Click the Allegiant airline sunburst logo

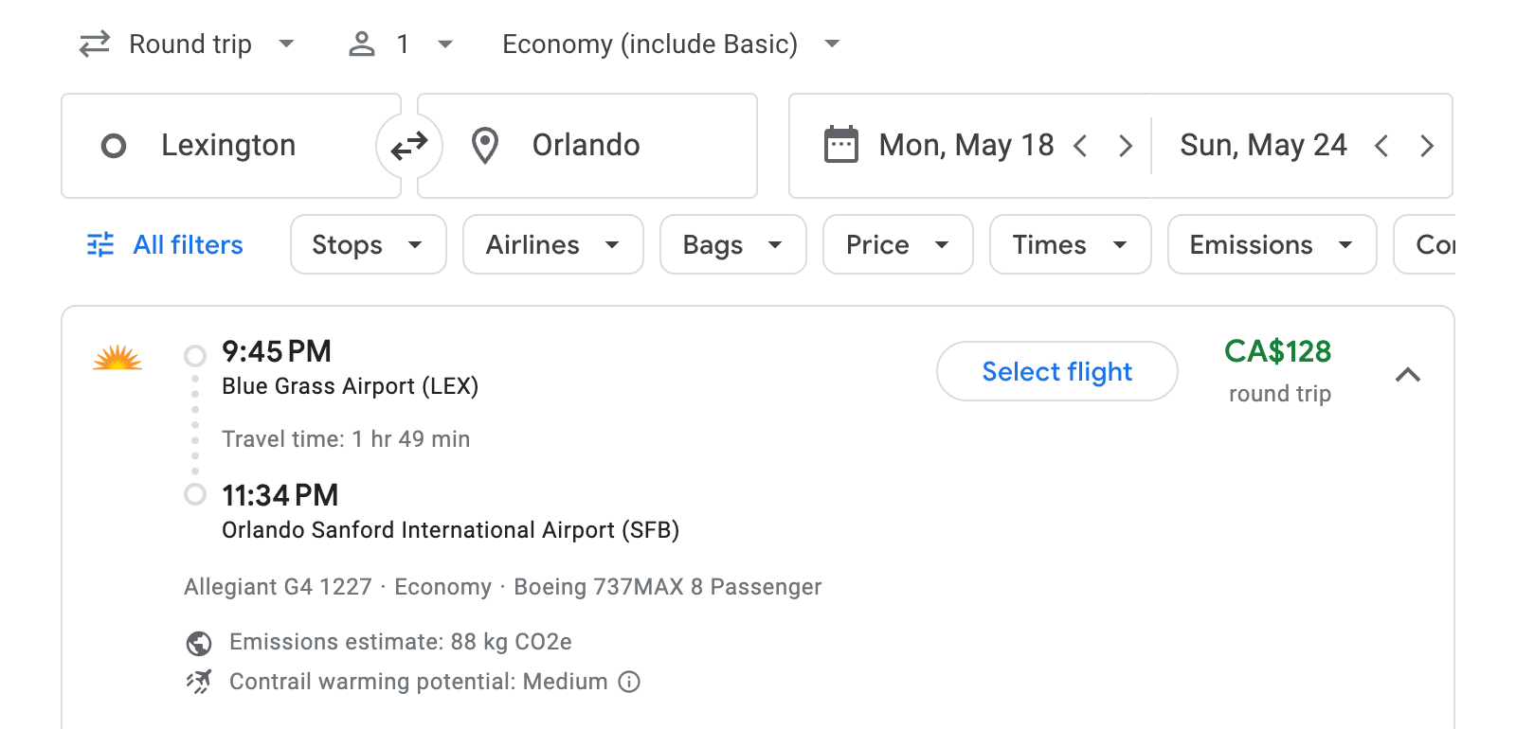point(117,360)
